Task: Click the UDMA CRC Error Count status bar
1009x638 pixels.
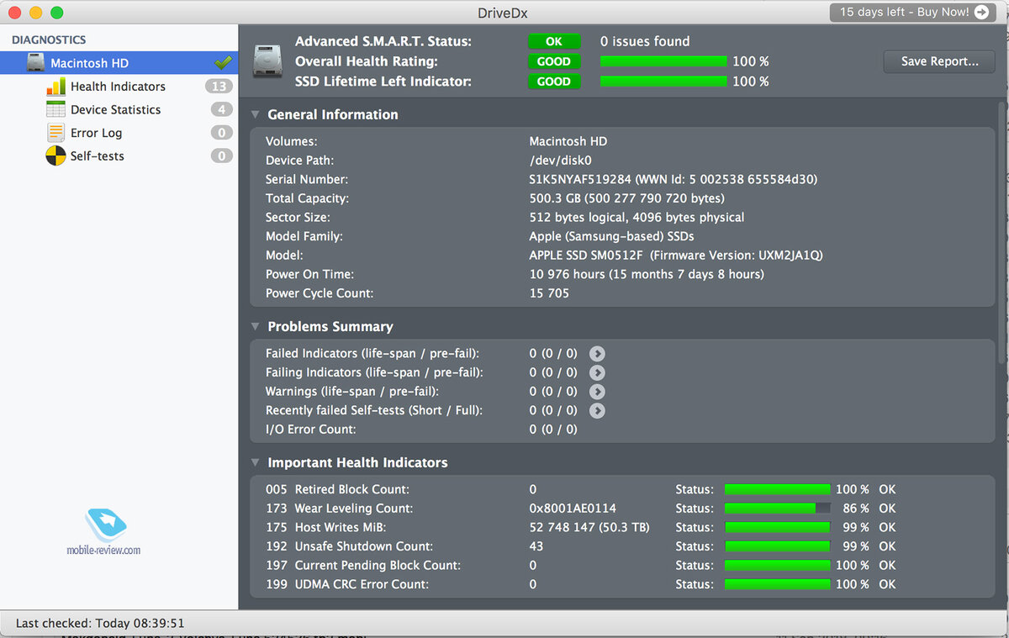Action: (778, 584)
